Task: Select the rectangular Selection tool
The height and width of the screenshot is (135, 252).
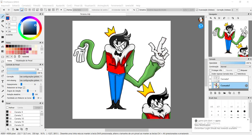Action: pyautogui.click(x=3, y=57)
